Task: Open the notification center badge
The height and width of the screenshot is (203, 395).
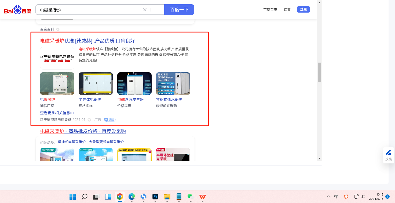Action: (387, 197)
